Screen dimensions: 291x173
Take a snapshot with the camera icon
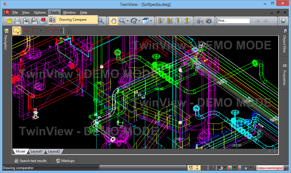click(208, 21)
